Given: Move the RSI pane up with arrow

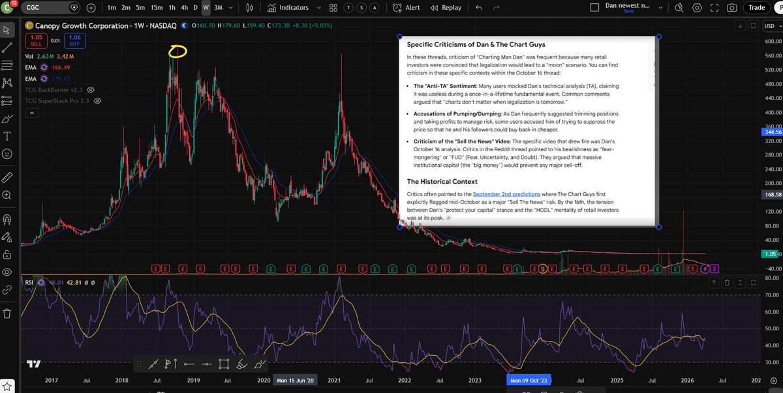Looking at the screenshot, I should pyautogui.click(x=713, y=282).
